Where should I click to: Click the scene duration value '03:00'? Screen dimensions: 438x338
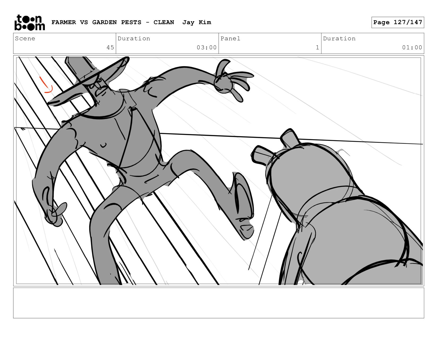207,47
